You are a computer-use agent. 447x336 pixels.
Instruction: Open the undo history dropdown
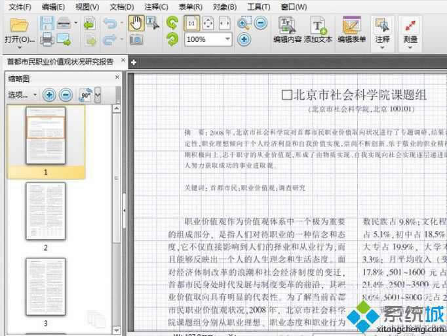pyautogui.click(x=122, y=22)
